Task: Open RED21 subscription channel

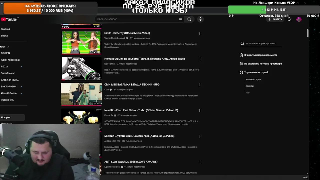Action: coord(4,66)
